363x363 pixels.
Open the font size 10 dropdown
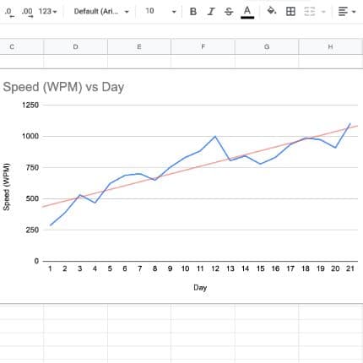[x=160, y=12]
